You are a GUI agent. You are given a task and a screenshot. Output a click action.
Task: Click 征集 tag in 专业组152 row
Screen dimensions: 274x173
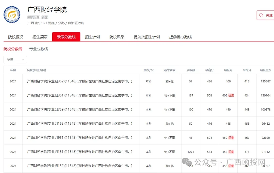tap(231, 166)
